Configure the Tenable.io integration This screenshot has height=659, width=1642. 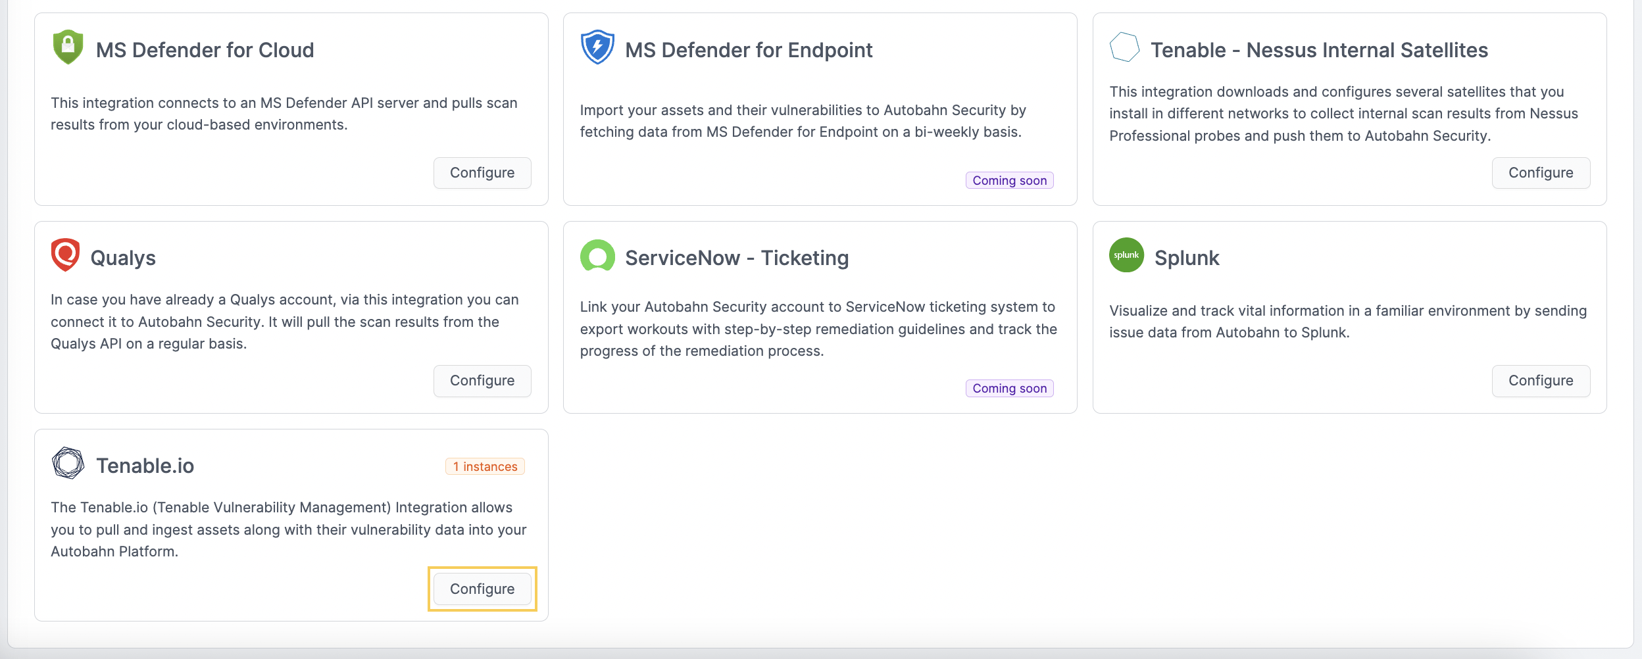click(482, 589)
